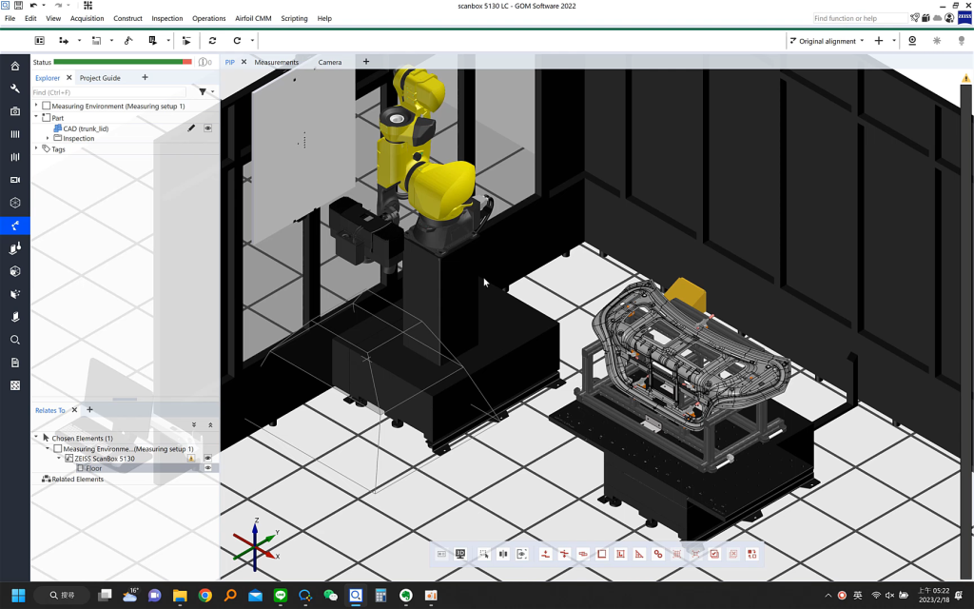
Task: Click the 3D monitor view icon
Action: click(x=460, y=554)
